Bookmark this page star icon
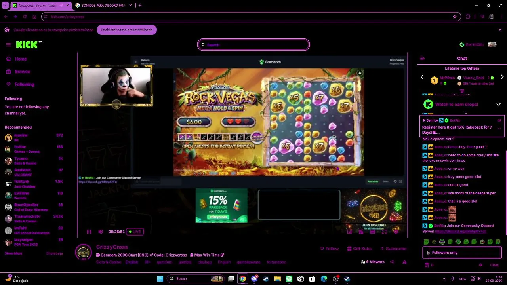Viewport: 507px width, 285px height. pyautogui.click(x=455, y=17)
